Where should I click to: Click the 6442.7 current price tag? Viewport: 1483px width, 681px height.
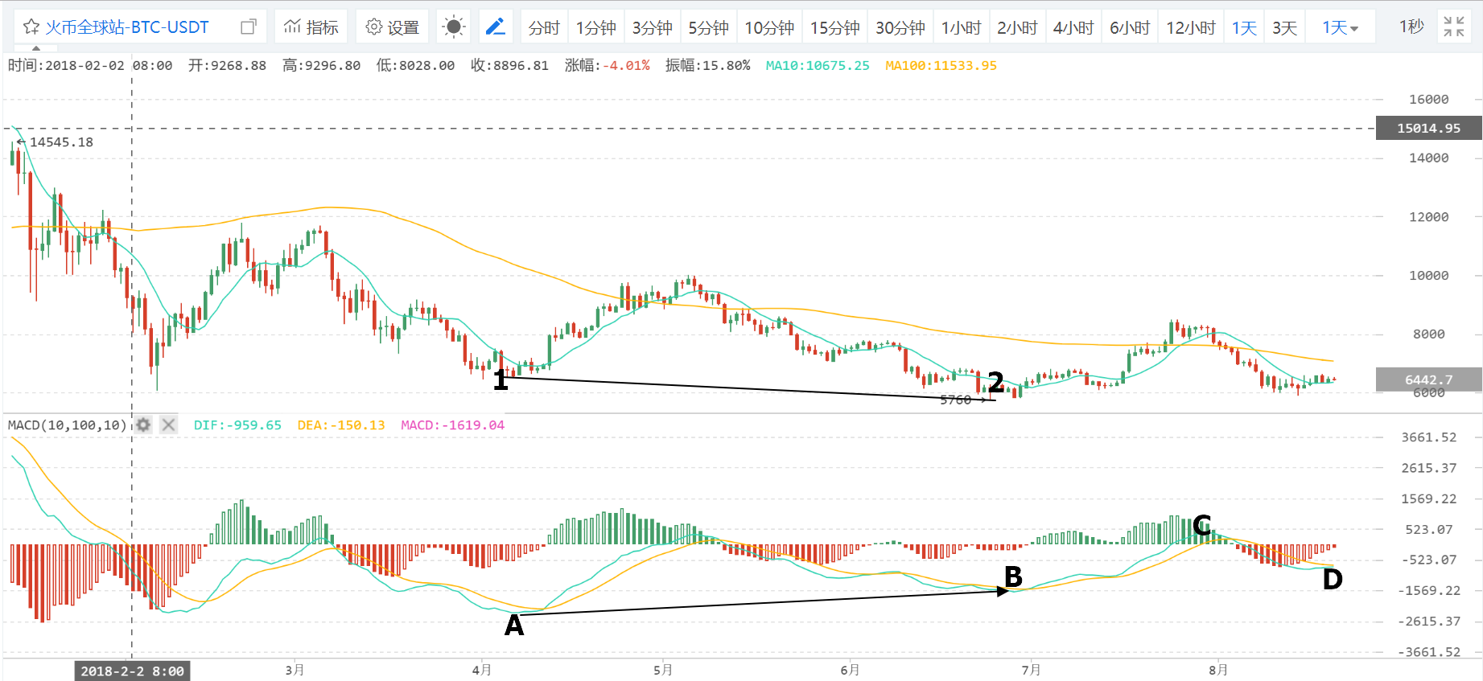[x=1429, y=379]
